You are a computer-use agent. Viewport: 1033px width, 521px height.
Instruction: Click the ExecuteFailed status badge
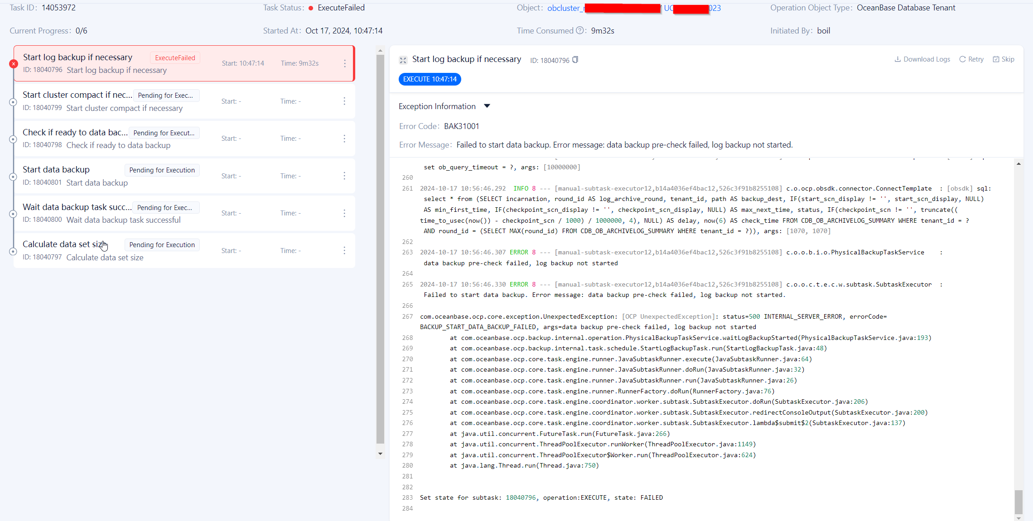175,58
